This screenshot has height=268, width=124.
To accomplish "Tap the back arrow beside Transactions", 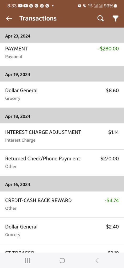I will click(x=9, y=19).
